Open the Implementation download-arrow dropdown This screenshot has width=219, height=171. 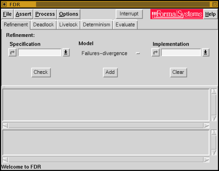click(206, 52)
